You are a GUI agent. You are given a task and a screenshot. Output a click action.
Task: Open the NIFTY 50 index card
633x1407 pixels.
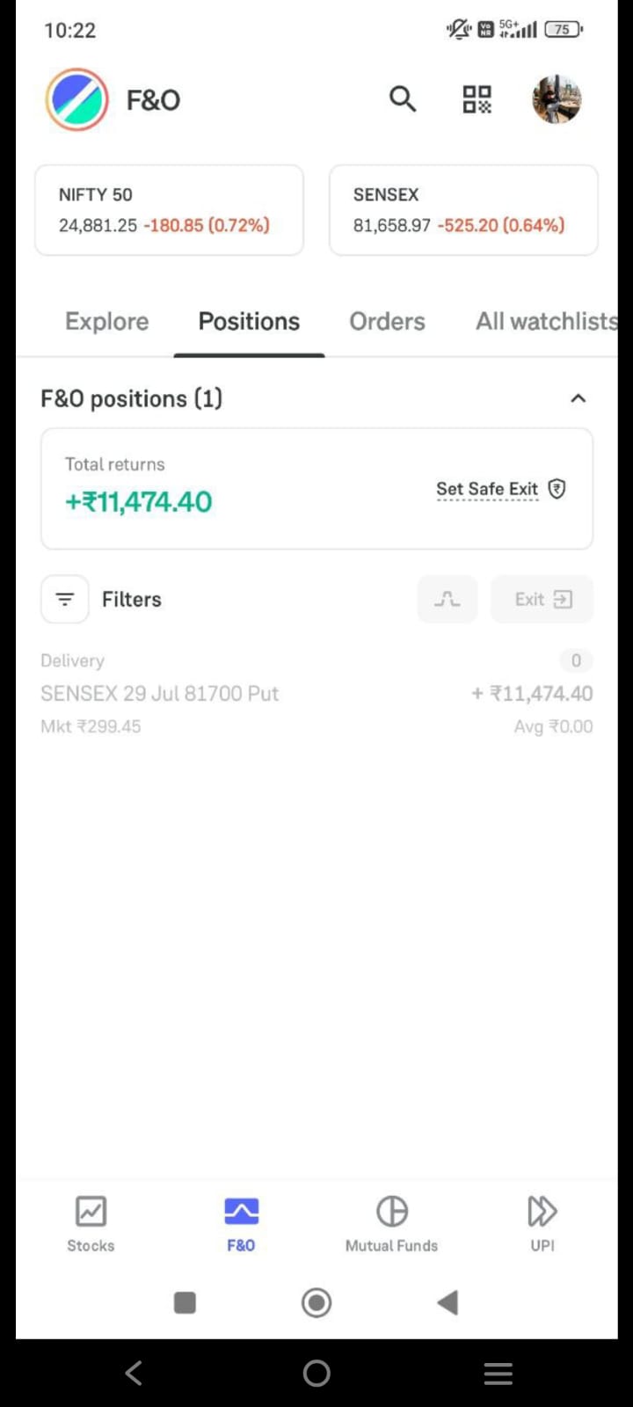[x=169, y=210]
